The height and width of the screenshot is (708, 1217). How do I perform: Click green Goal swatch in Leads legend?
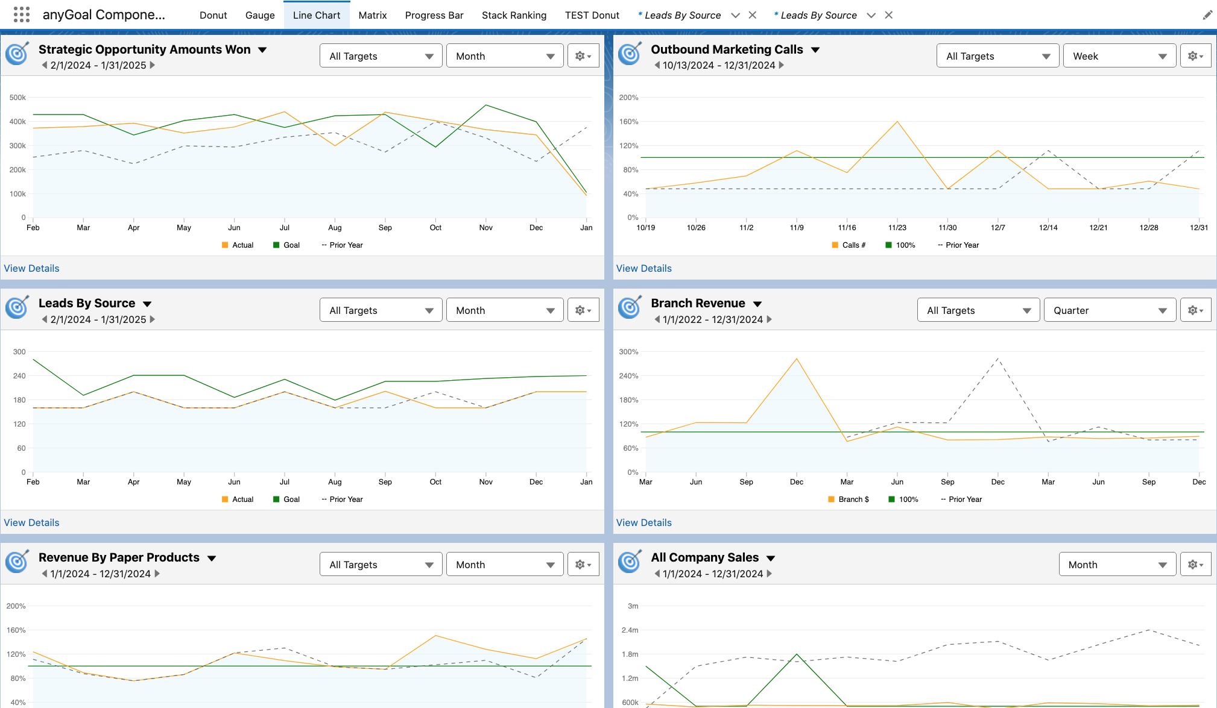pos(276,500)
